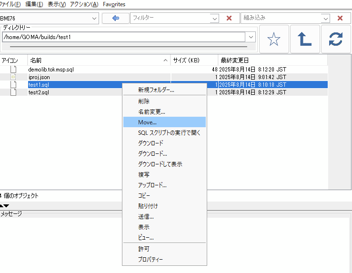
Task: Open the directory path history dropdown
Action: (x=251, y=37)
